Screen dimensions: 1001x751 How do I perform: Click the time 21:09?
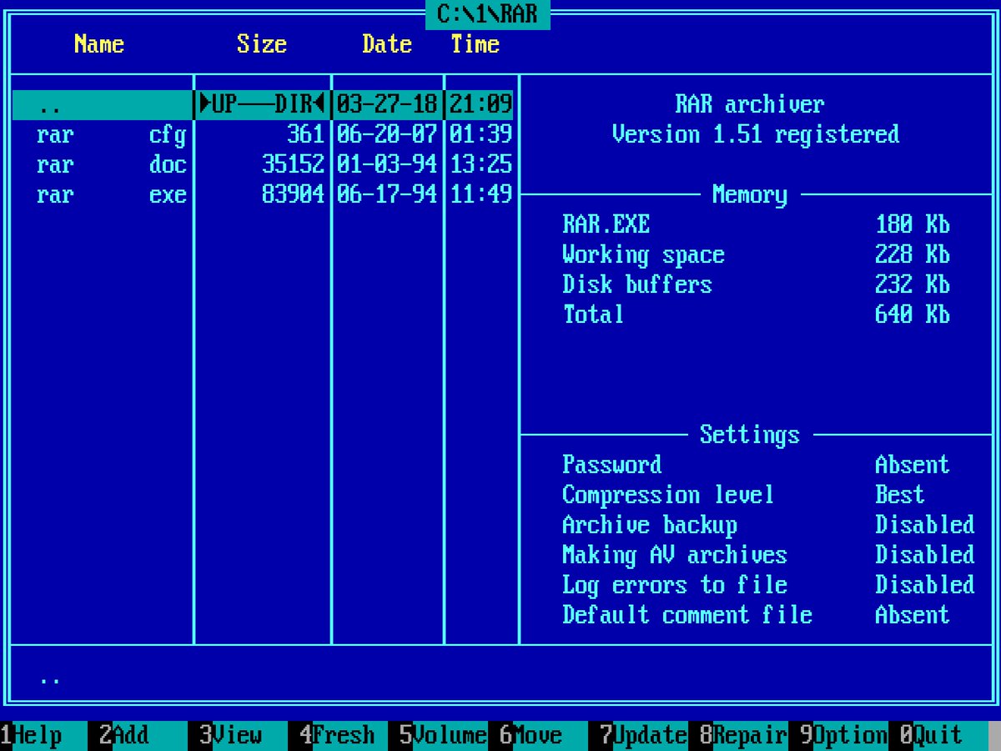(481, 104)
